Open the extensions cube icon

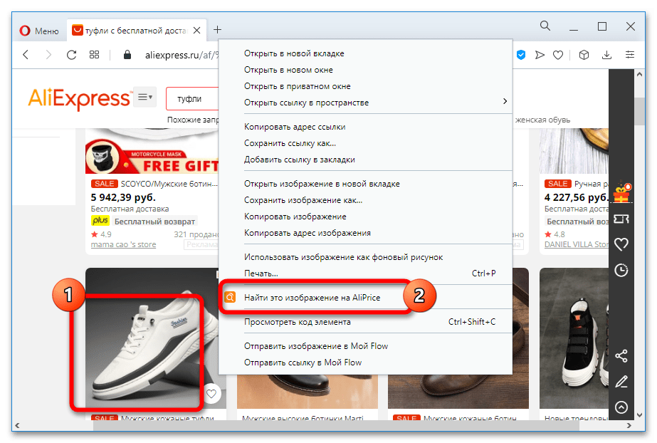(x=584, y=55)
